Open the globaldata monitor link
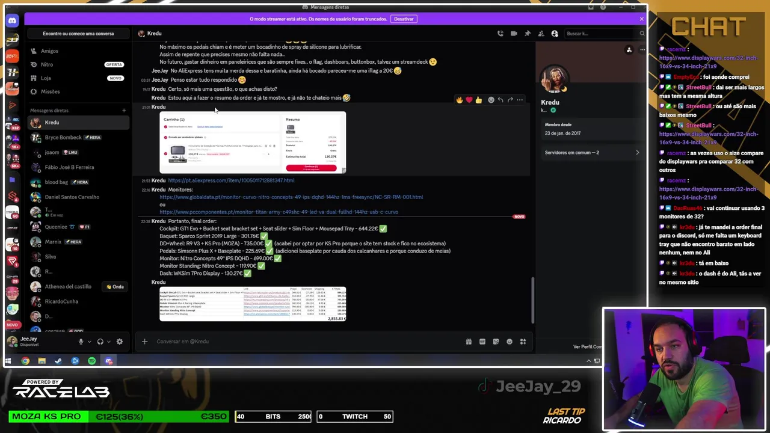The height and width of the screenshot is (433, 770). 291,197
